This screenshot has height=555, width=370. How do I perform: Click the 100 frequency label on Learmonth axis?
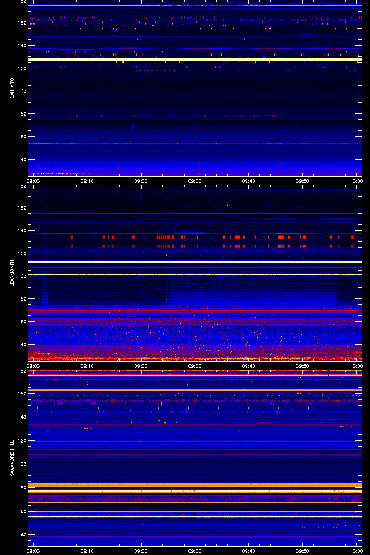point(21,276)
